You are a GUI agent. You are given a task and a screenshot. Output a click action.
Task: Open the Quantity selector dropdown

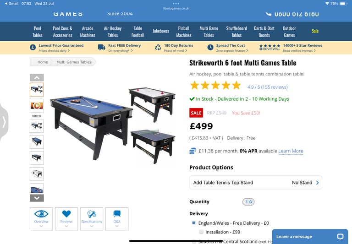[248, 202]
